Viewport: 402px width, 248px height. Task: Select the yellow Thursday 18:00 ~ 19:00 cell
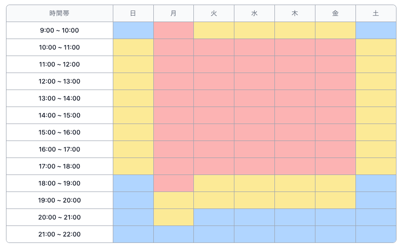[x=295, y=183]
